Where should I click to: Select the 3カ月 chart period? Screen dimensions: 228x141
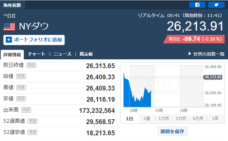[181, 119]
